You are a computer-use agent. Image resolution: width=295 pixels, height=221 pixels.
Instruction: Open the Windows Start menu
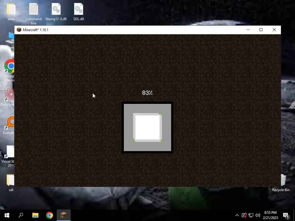(x=7, y=215)
